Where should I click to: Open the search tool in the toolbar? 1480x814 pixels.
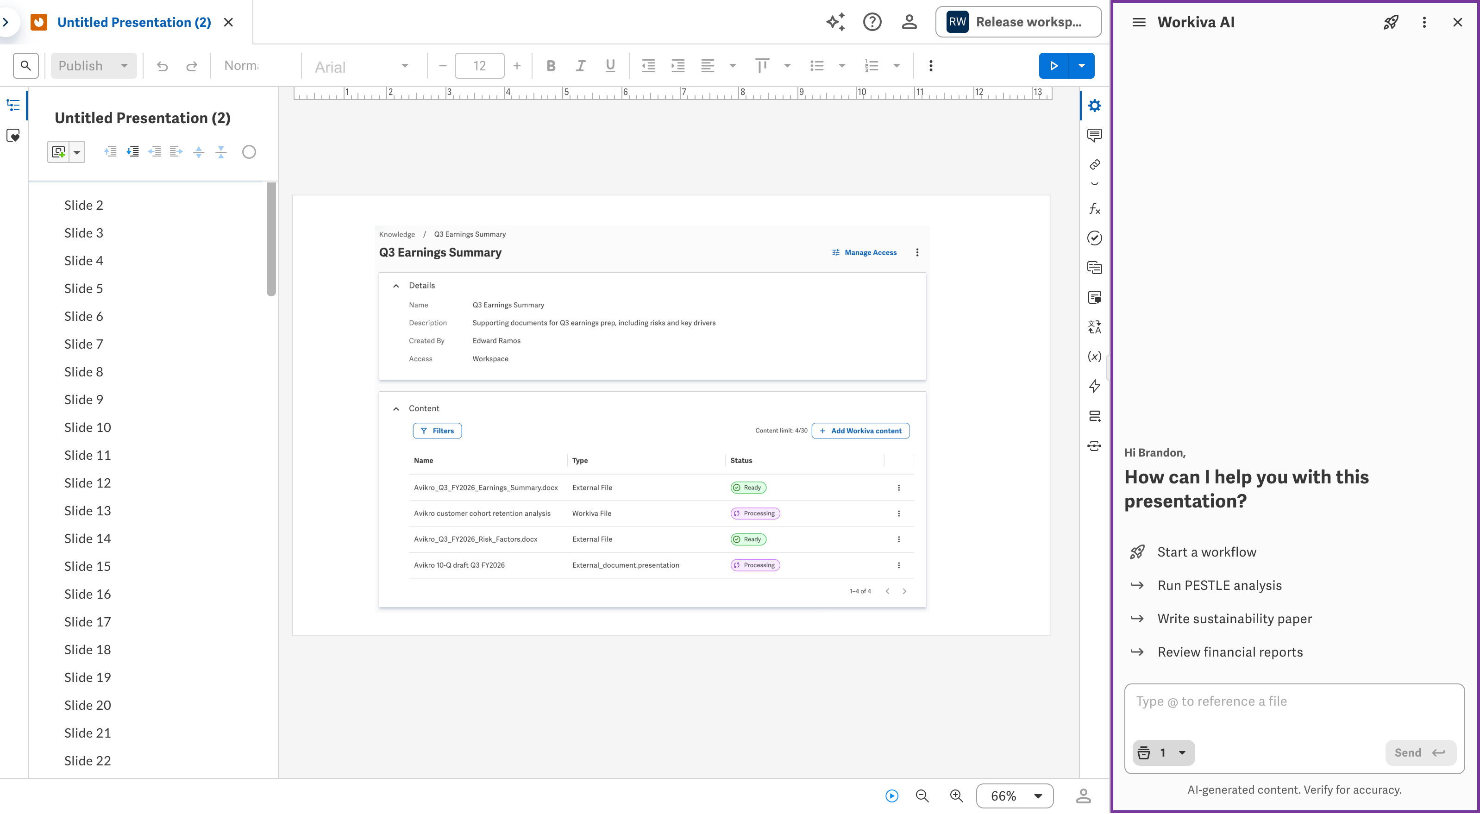[x=26, y=65]
